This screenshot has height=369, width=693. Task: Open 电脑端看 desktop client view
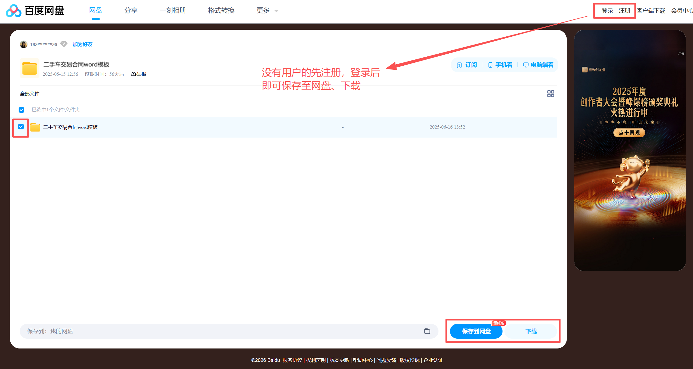538,65
